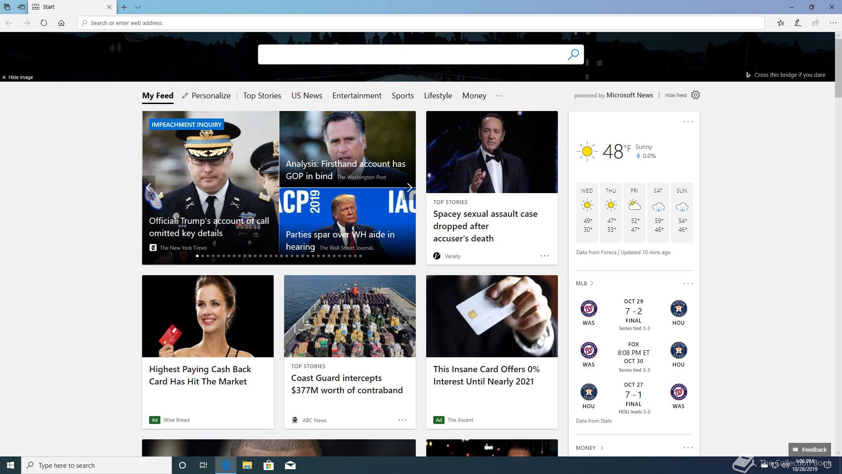This screenshot has height=474, width=842.
Task: Open 'Cross this bridge if you dare' link
Action: (790, 75)
